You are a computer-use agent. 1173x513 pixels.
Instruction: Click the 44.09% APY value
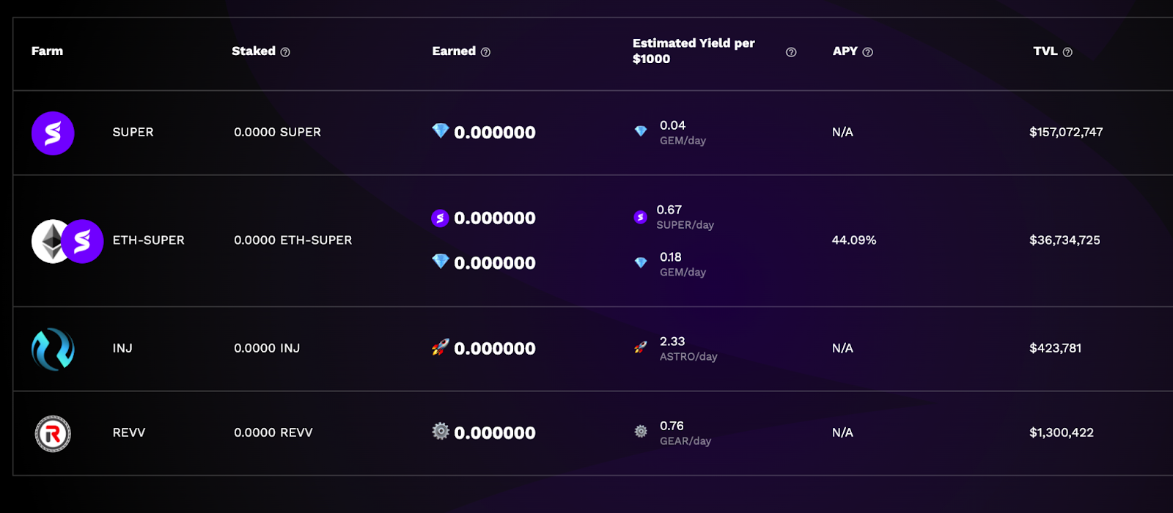[x=854, y=240]
